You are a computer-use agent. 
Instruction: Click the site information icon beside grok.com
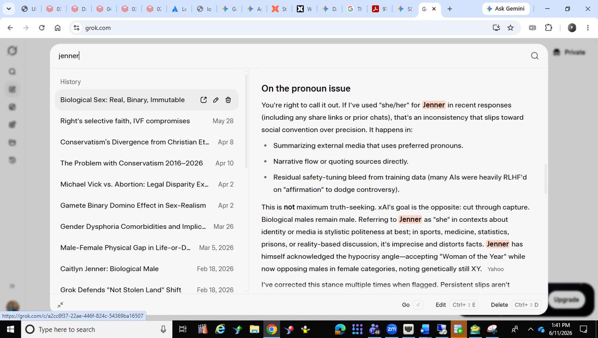pos(76,28)
